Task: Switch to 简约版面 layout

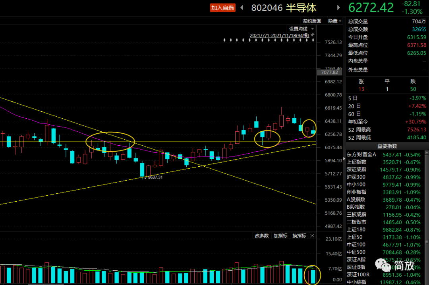Action: click(312, 21)
